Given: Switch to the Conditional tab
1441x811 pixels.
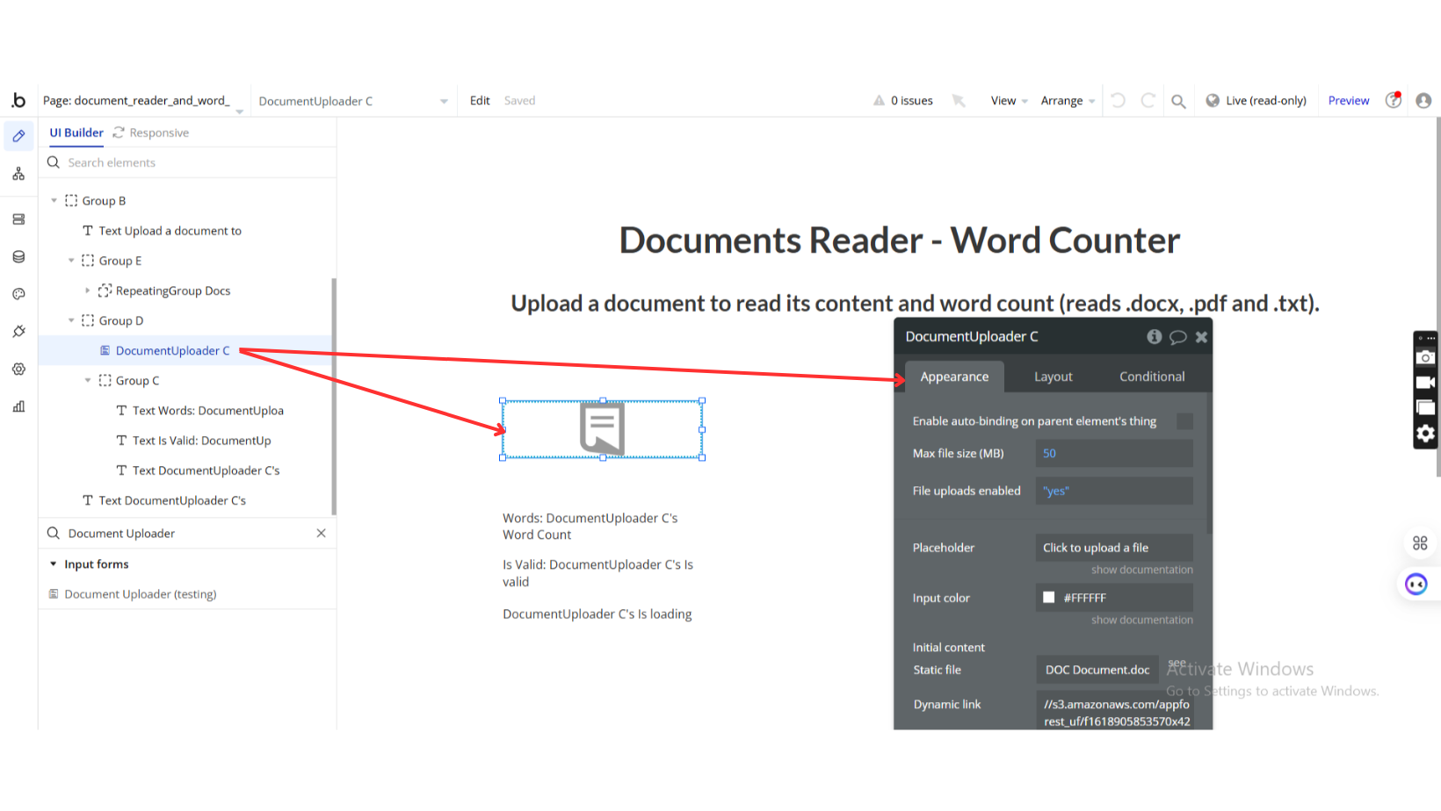Looking at the screenshot, I should point(1151,377).
